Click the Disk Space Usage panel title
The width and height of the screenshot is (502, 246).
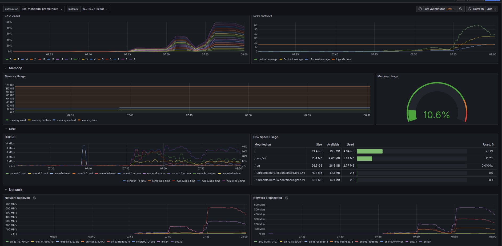[266, 137]
